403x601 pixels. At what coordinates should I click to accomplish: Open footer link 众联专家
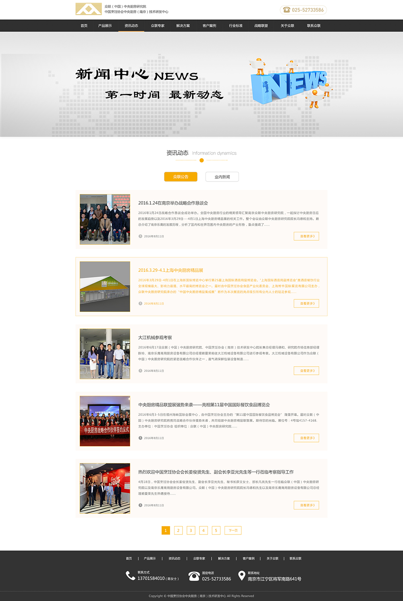click(x=199, y=559)
